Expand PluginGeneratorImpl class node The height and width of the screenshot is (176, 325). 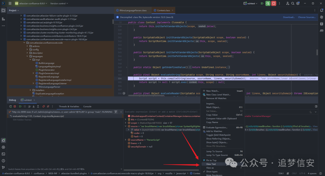[33, 73]
